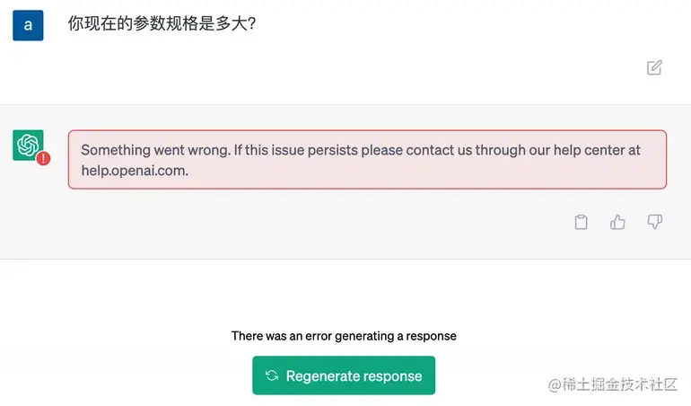Click the circular arrows regenerate icon
This screenshot has height=406, width=691.
[272, 375]
